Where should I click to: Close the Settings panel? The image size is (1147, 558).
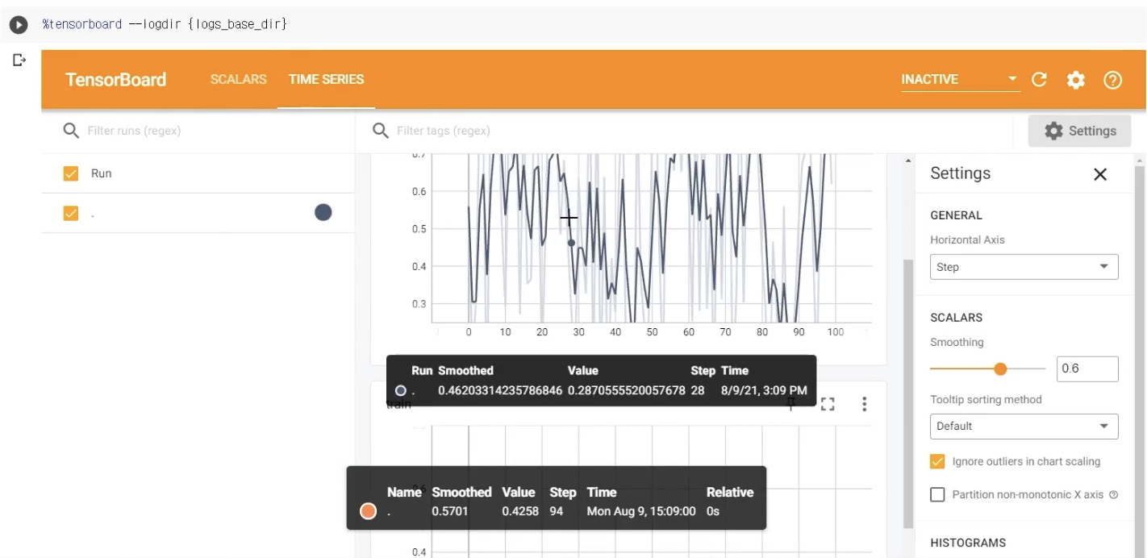[1100, 174]
